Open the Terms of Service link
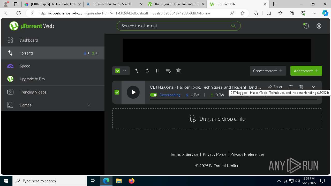The image size is (331, 186). click(x=184, y=154)
